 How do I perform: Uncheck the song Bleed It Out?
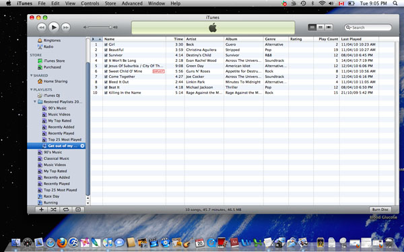106,82
